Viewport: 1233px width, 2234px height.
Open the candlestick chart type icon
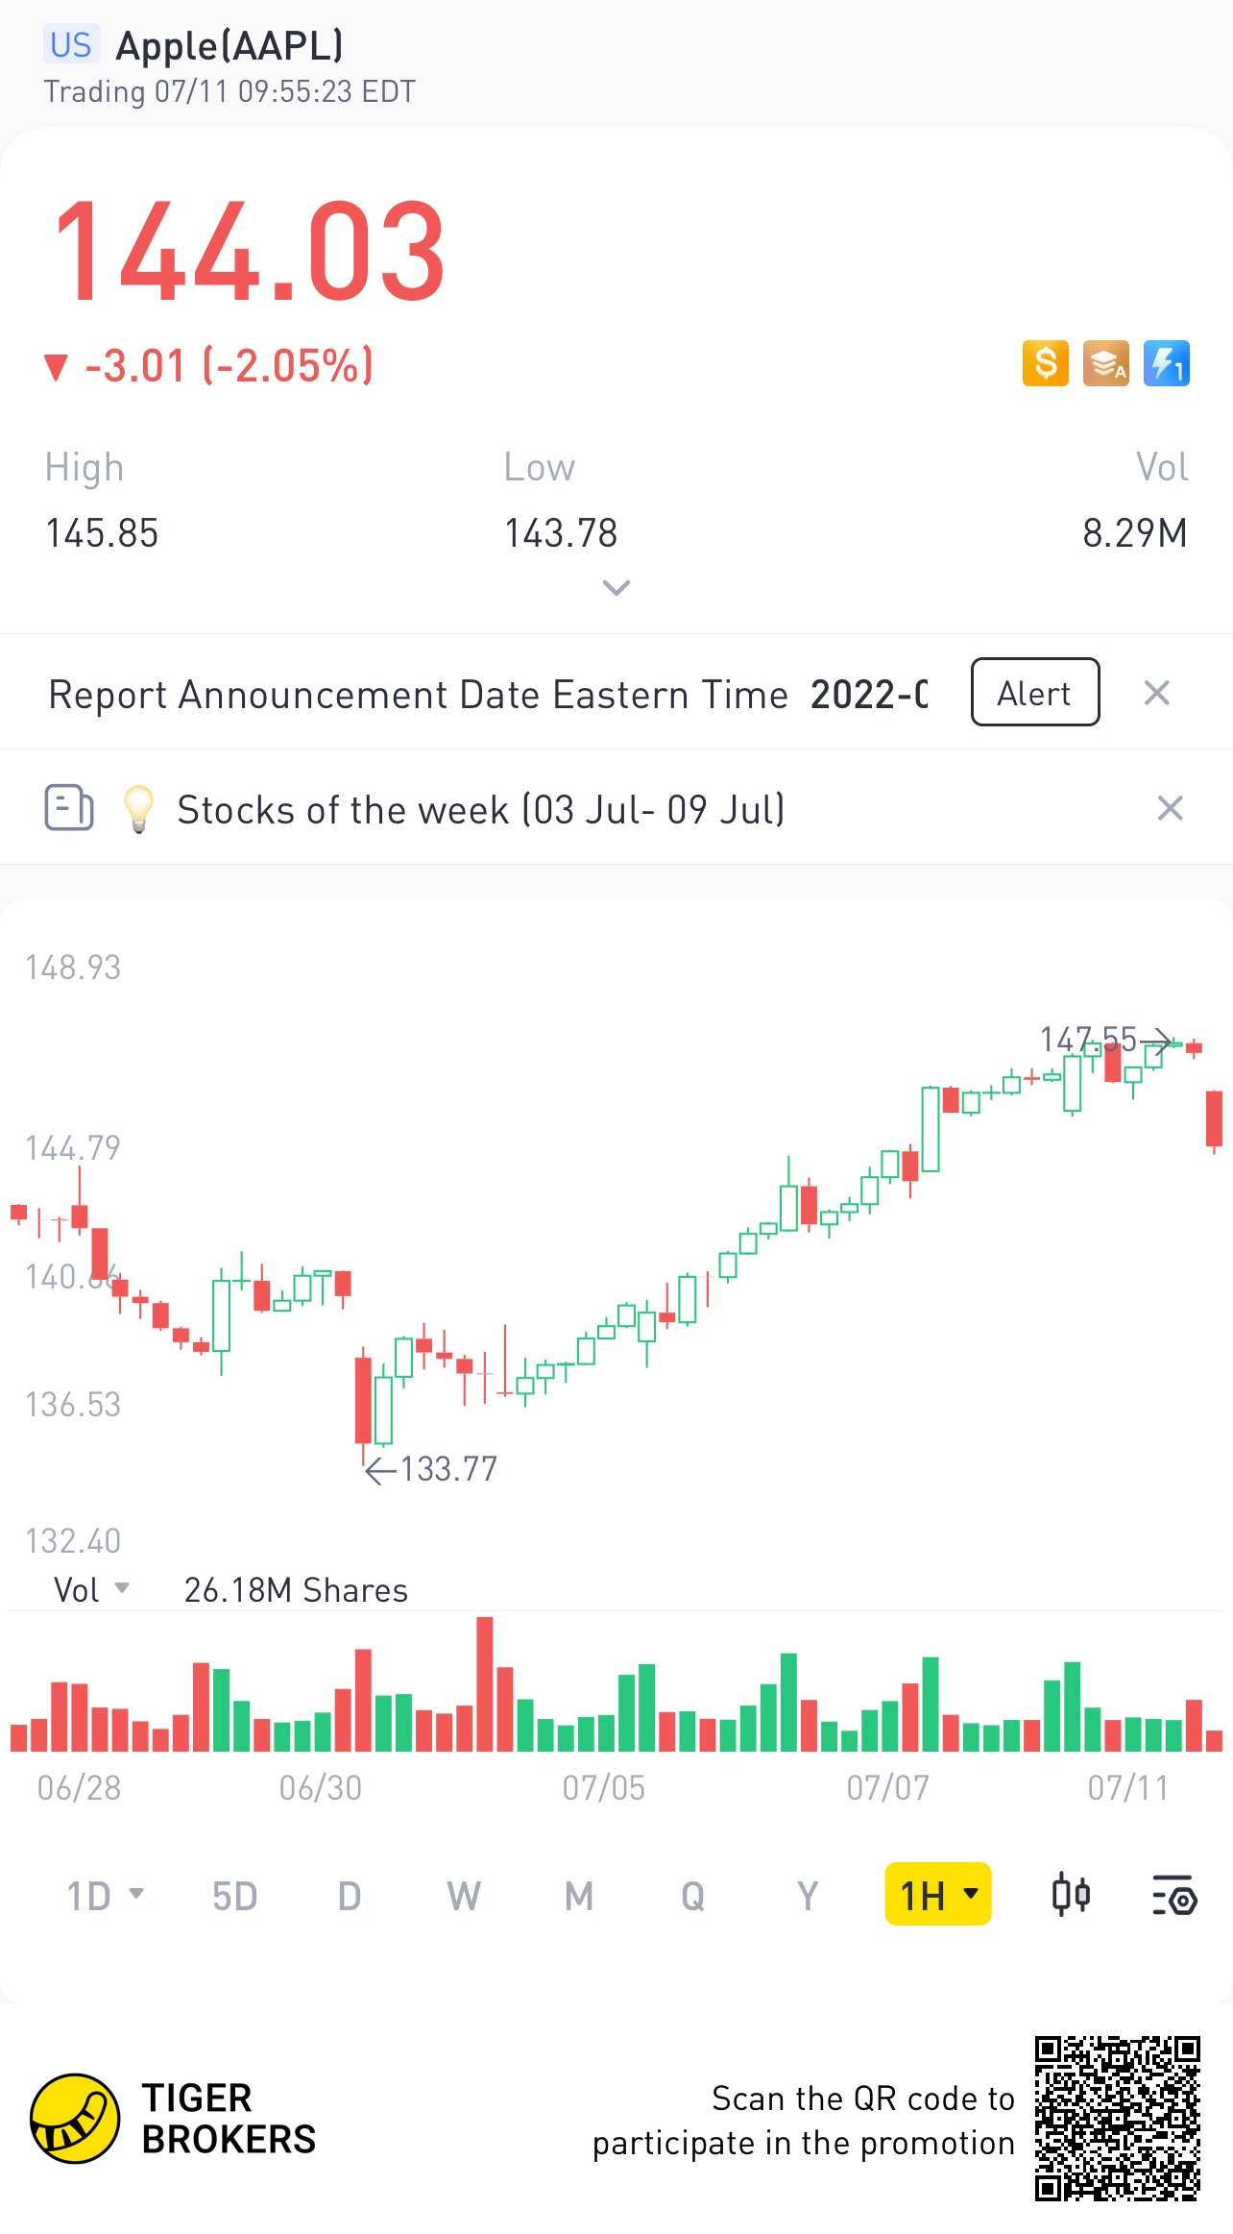pyautogui.click(x=1071, y=1895)
